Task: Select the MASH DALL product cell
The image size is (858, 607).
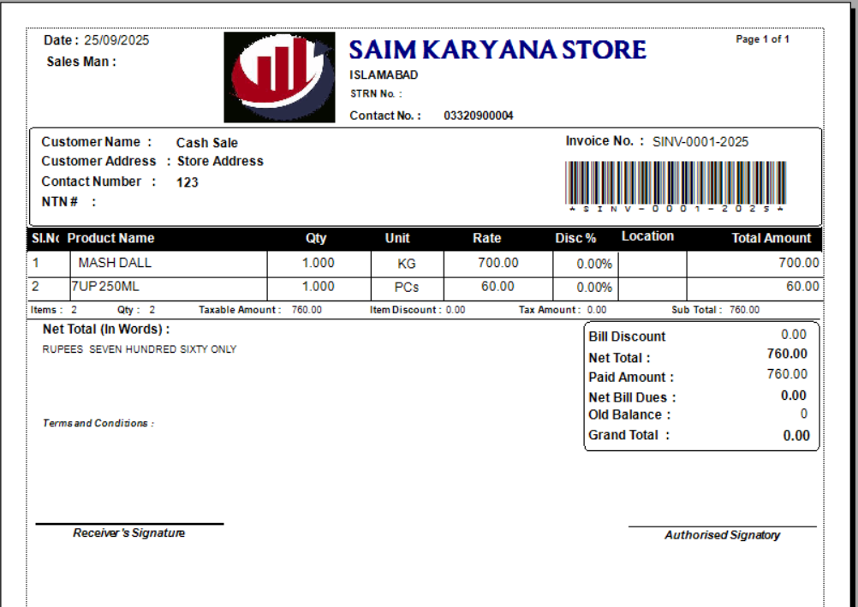Action: pos(115,263)
